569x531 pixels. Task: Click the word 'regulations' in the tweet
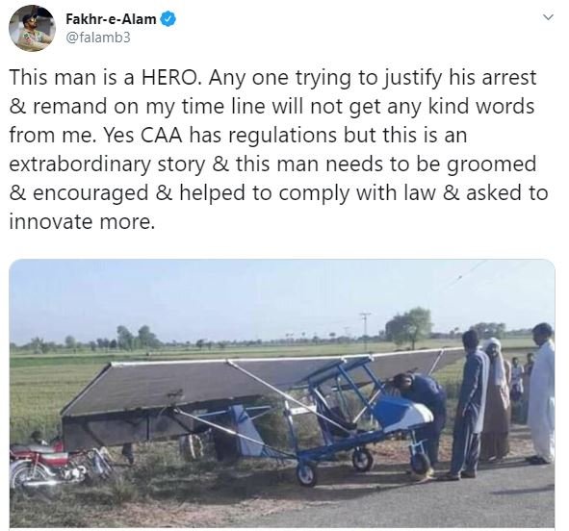[282, 136]
